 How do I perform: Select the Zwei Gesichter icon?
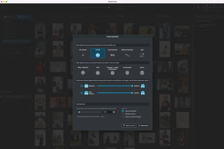(x=112, y=55)
